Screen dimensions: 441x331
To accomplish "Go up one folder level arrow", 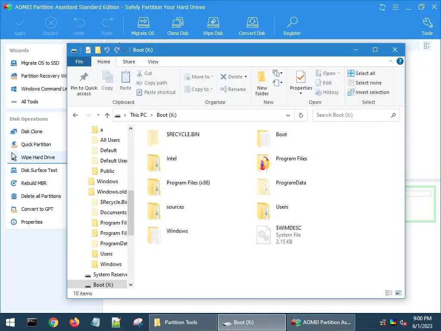I will point(107,115).
